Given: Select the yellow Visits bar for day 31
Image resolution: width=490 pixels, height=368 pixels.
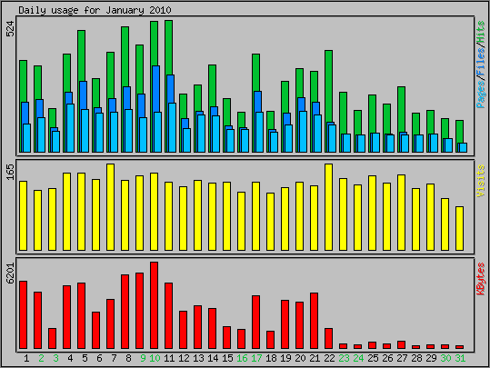Looking at the screenshot, I should click(459, 228).
